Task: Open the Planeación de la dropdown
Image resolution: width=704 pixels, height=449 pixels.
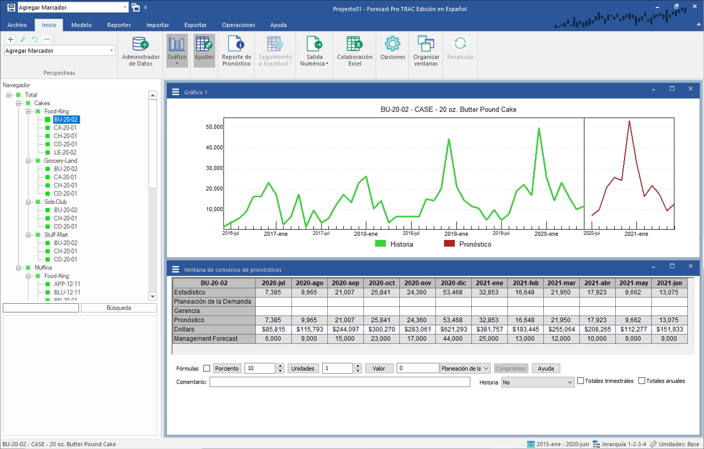Action: pyautogui.click(x=465, y=368)
